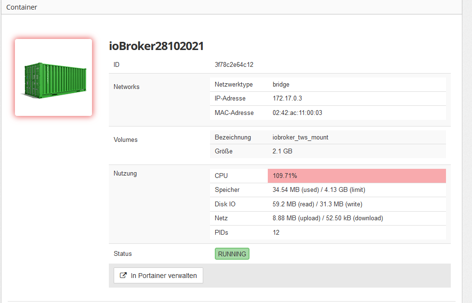Screen dimensions: 472x303
Task: Click the MAC-Adresse label
Action: (234, 113)
